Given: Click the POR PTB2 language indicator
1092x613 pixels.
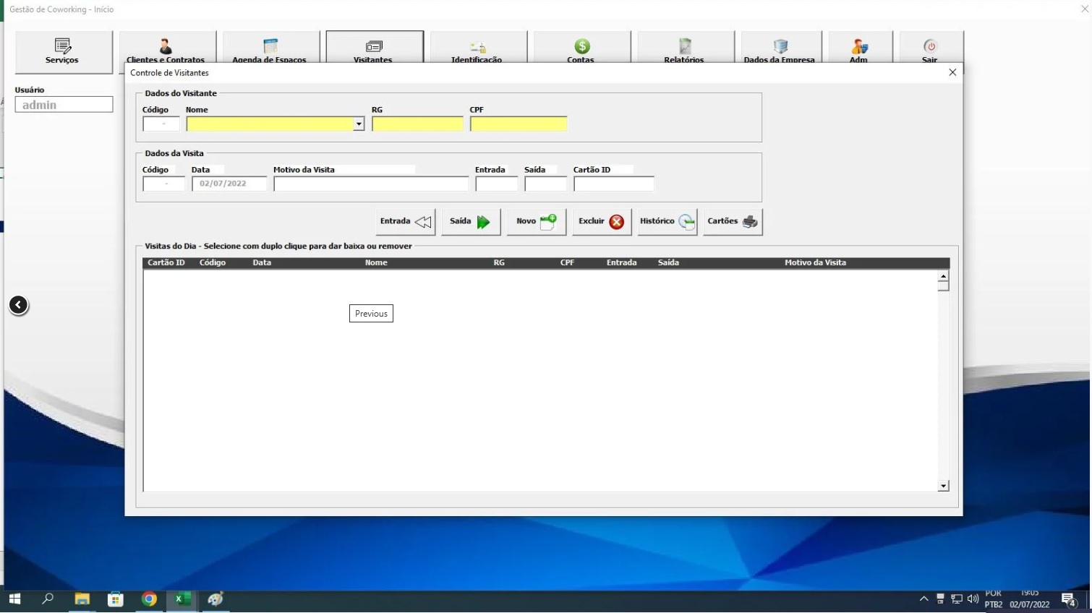Looking at the screenshot, I should pos(994,599).
